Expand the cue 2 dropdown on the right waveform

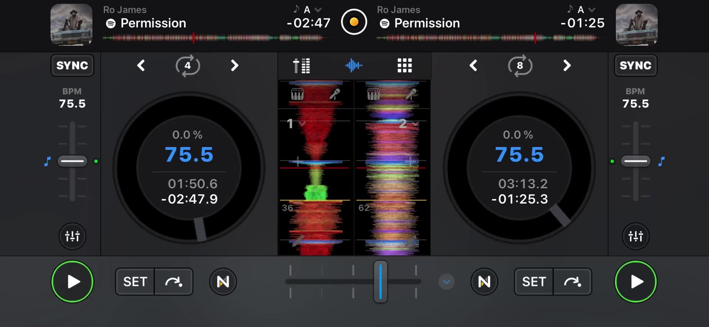coord(408,124)
